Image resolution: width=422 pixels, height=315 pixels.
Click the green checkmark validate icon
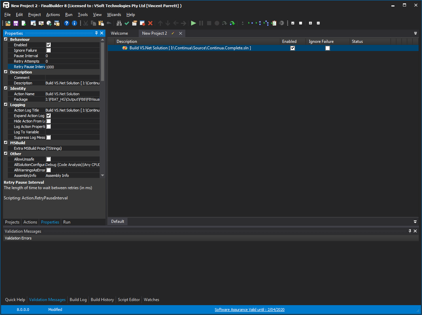click(127, 23)
